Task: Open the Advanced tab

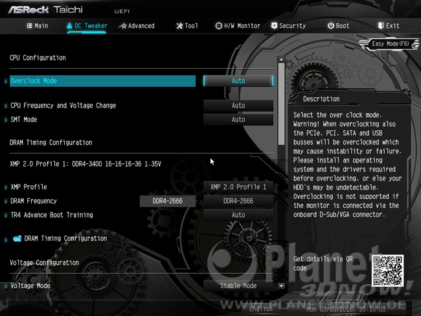Action: click(137, 26)
